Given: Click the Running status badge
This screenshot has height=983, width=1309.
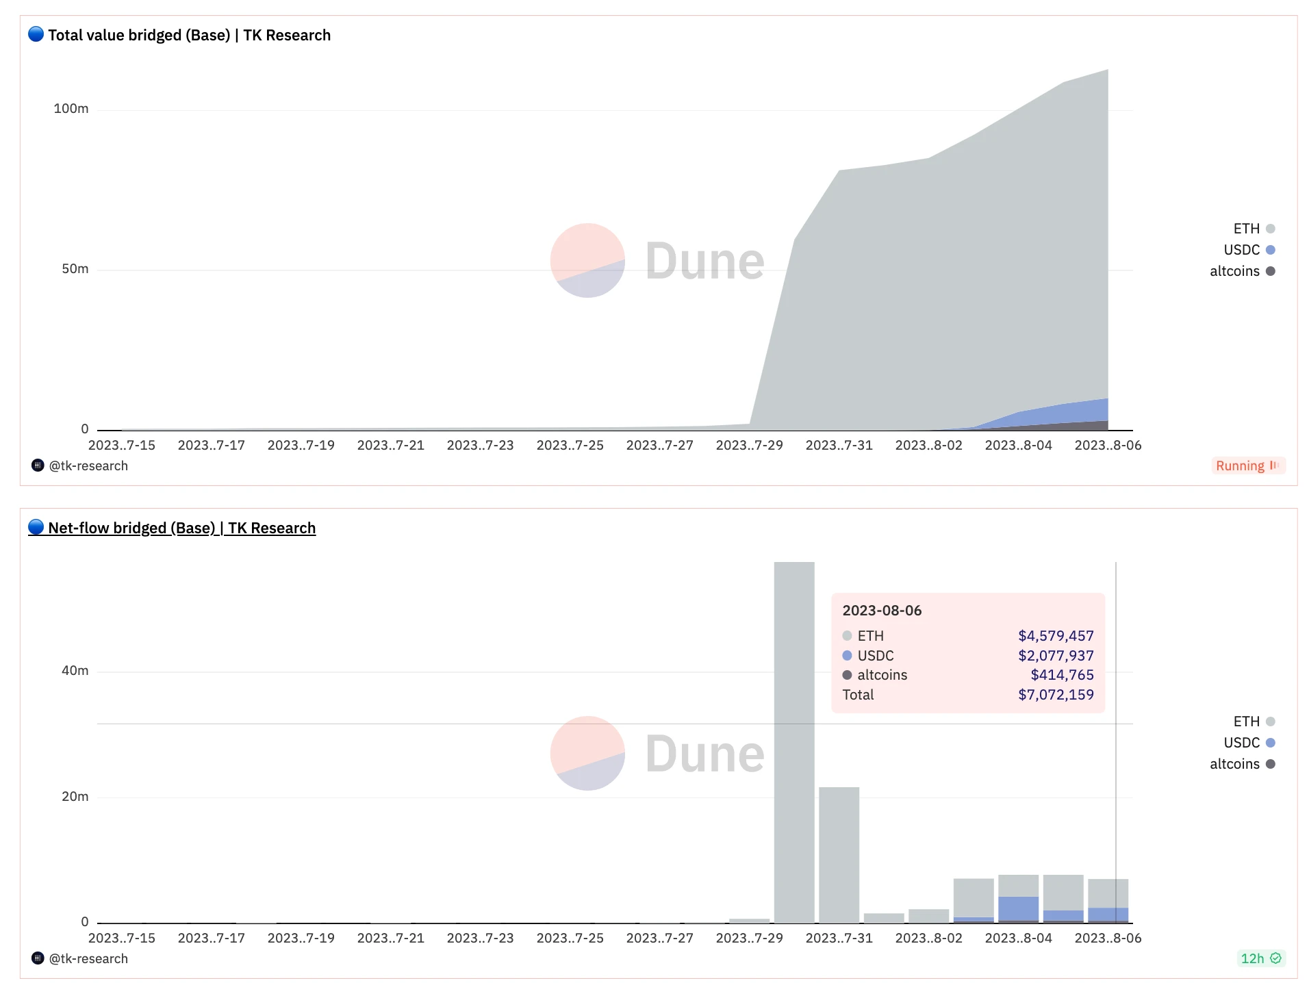Looking at the screenshot, I should pos(1248,465).
